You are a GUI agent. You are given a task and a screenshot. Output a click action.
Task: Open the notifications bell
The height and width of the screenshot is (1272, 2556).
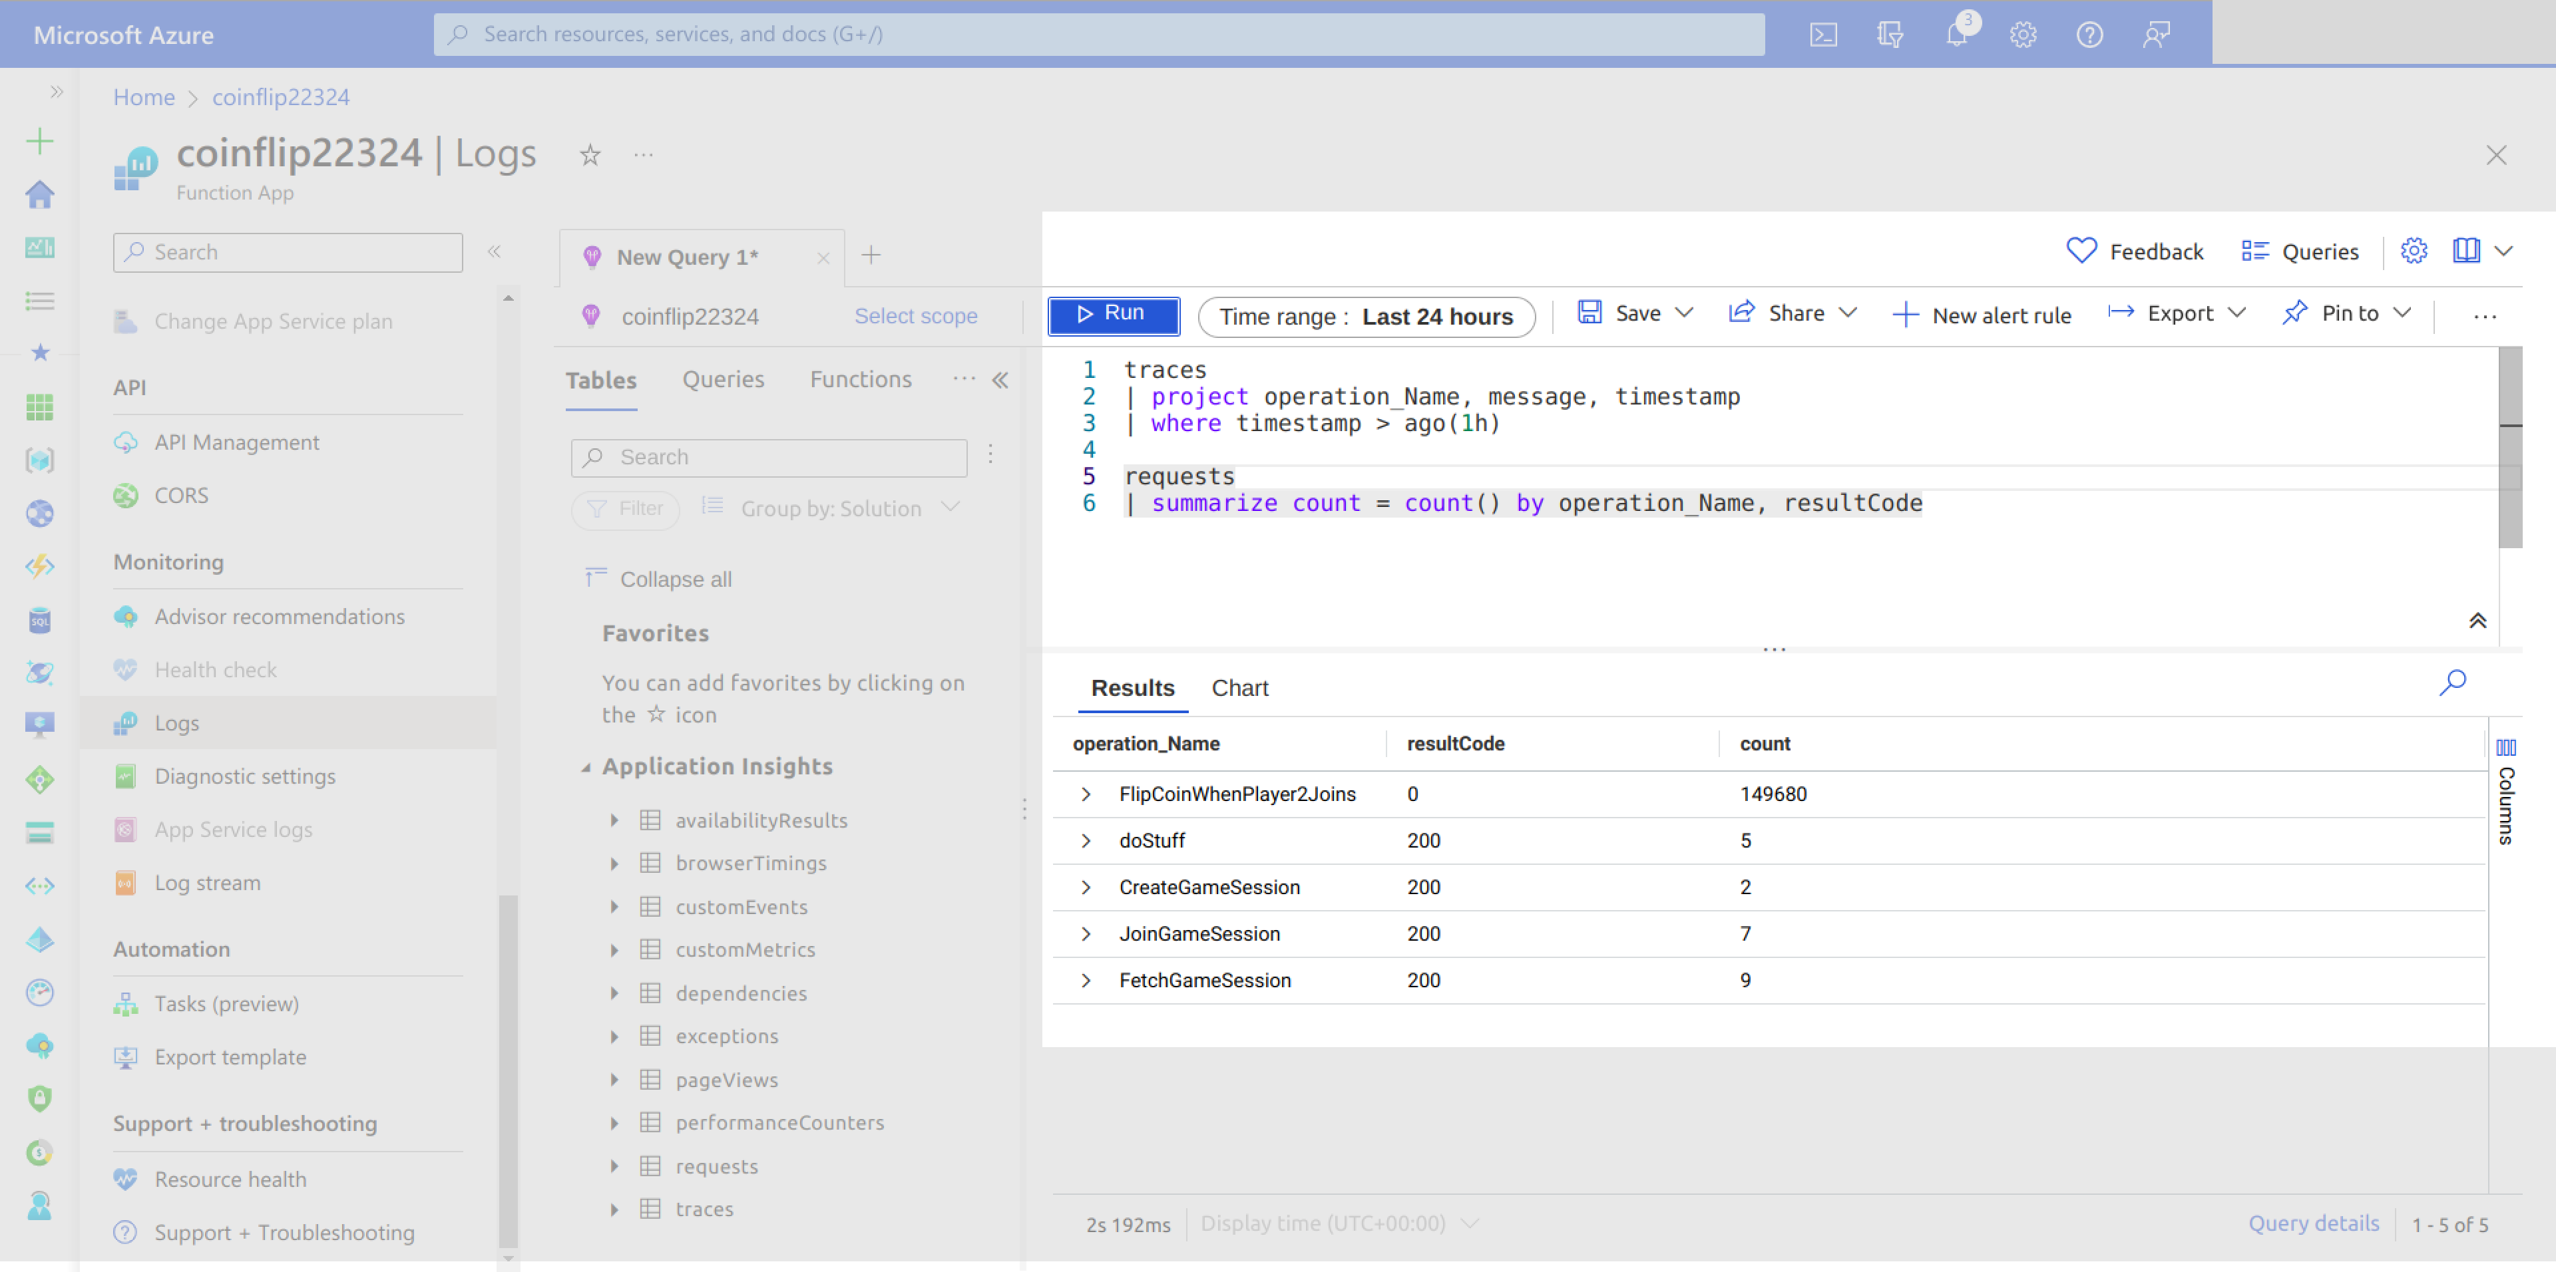tap(1957, 35)
